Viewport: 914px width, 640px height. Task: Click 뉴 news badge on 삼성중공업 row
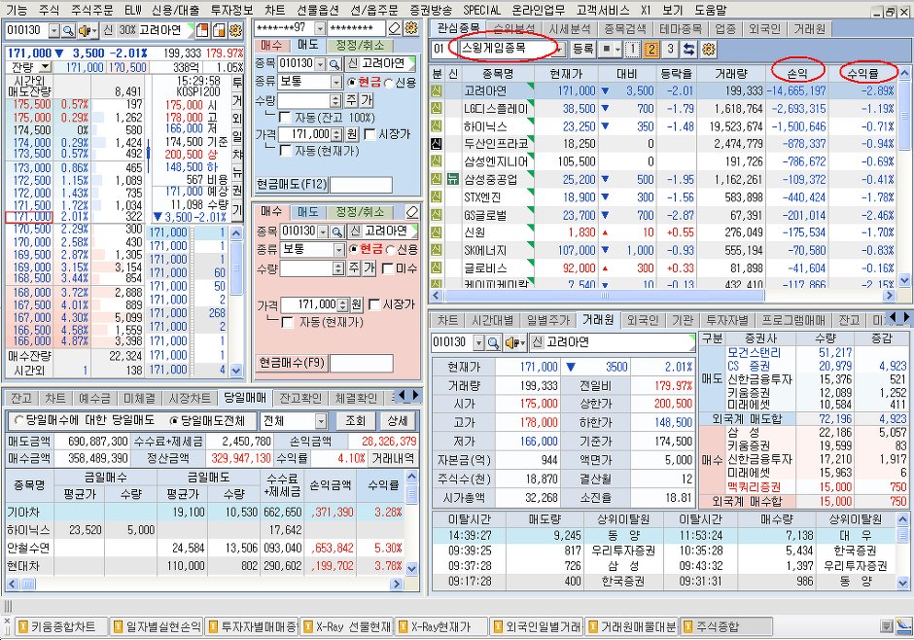pos(453,179)
